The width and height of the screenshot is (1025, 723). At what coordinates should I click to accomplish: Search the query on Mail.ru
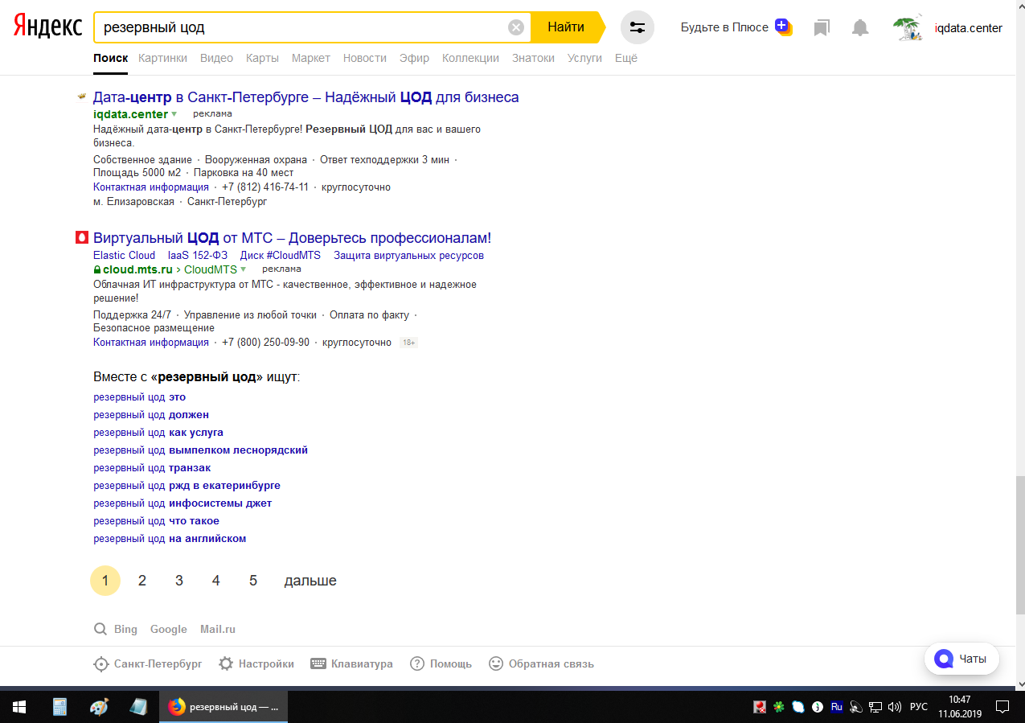[x=218, y=630]
